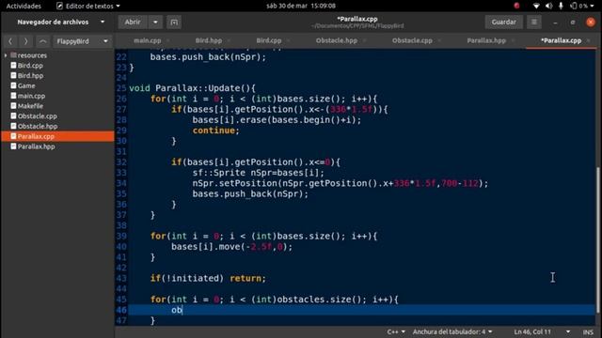
Task: Open the Actividades overview
Action: pos(24,6)
